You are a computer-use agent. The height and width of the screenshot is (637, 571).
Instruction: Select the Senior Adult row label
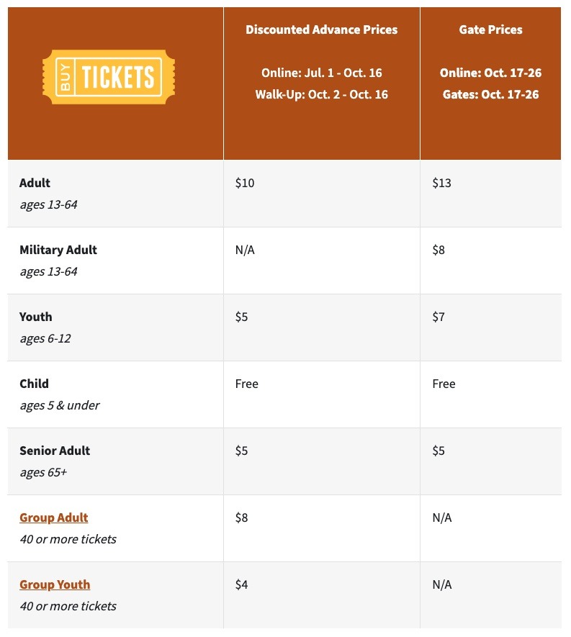point(55,451)
